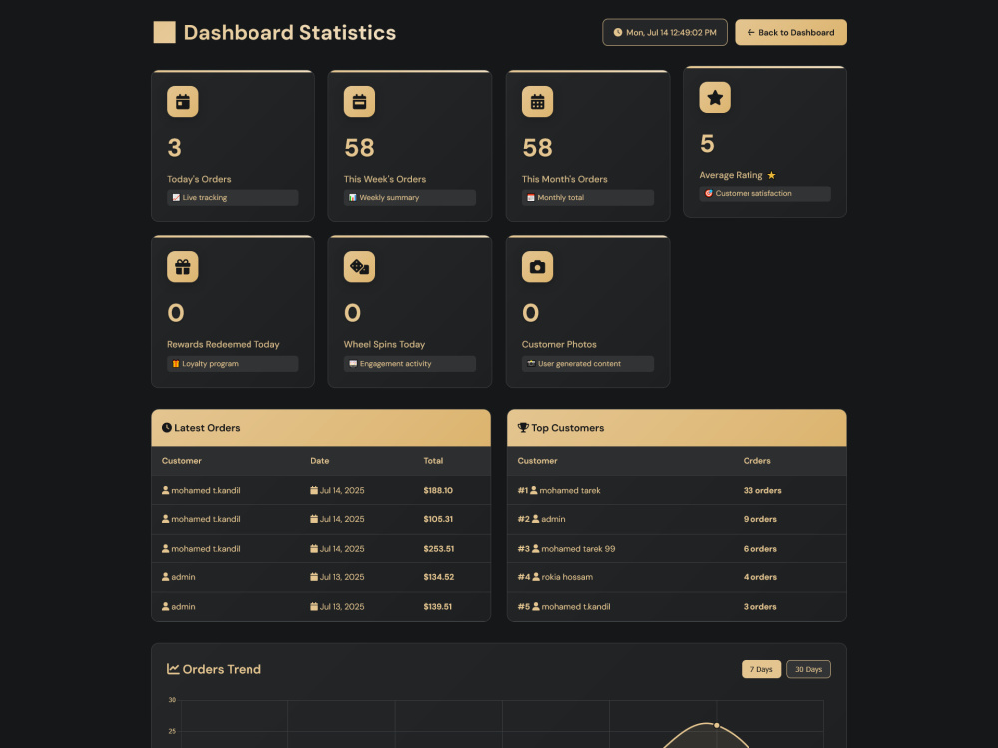
Task: Click the Customer satisfaction badge
Action: tap(765, 194)
